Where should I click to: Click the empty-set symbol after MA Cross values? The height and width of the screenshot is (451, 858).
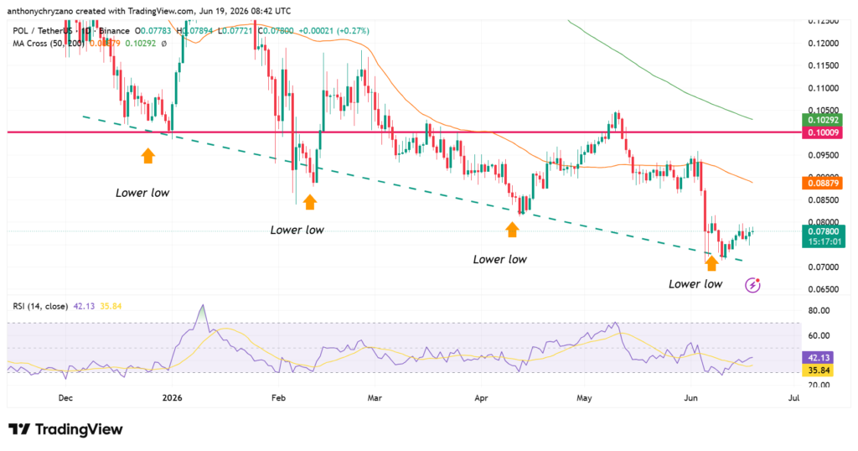163,44
